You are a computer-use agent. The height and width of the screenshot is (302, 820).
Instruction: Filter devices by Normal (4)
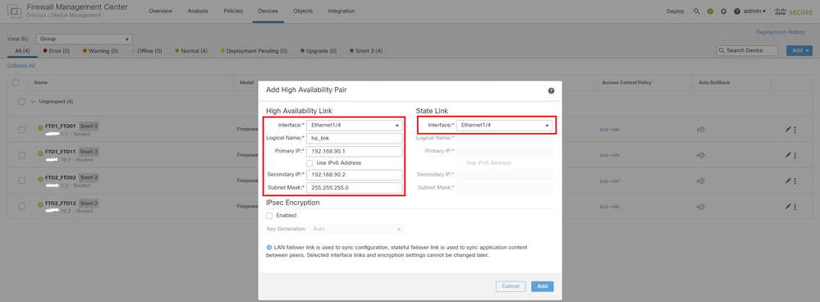(191, 51)
